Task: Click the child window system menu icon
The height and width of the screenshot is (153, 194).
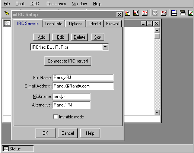Action: (x=7, y=23)
